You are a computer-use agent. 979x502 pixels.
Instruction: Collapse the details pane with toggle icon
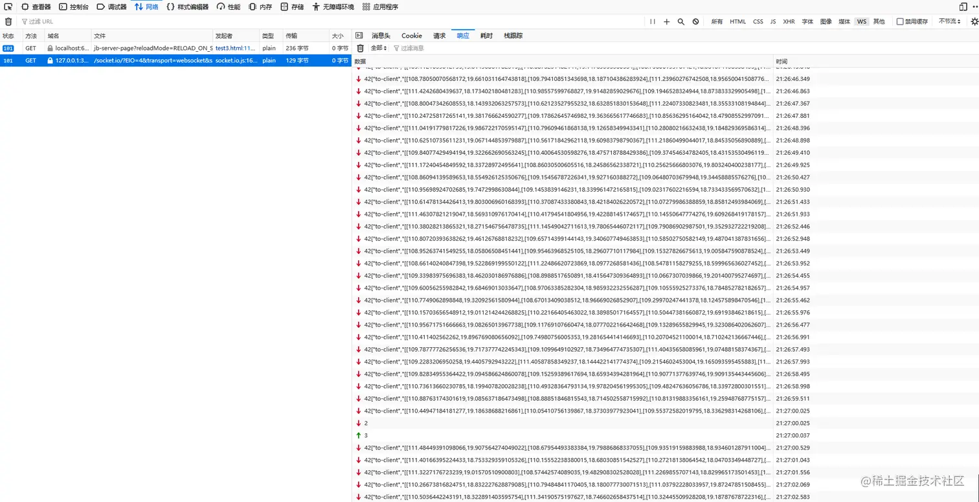point(359,36)
